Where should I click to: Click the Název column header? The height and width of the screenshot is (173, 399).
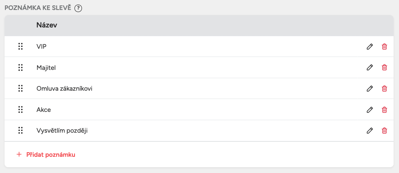coord(47,25)
